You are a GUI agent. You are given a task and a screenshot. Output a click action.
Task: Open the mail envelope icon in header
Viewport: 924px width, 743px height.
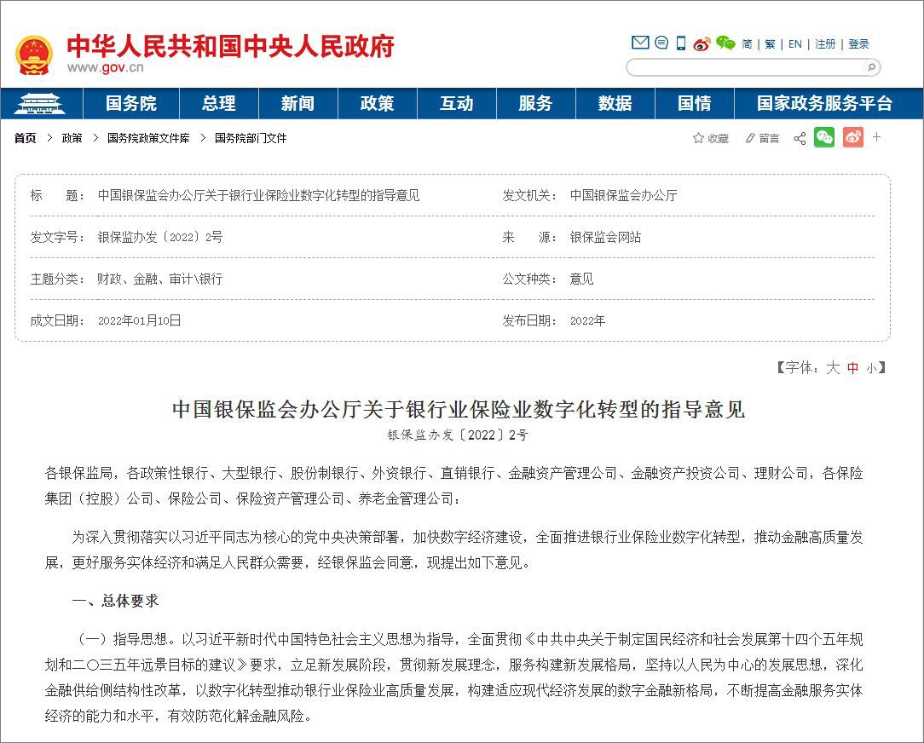tap(640, 43)
